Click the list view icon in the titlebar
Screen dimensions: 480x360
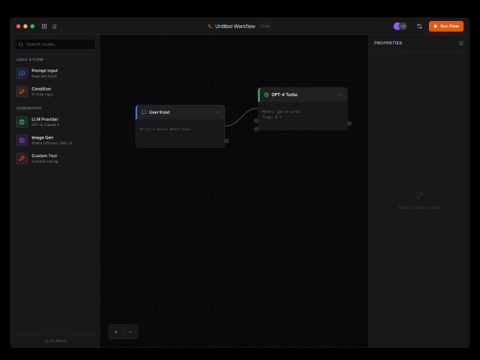point(54,26)
